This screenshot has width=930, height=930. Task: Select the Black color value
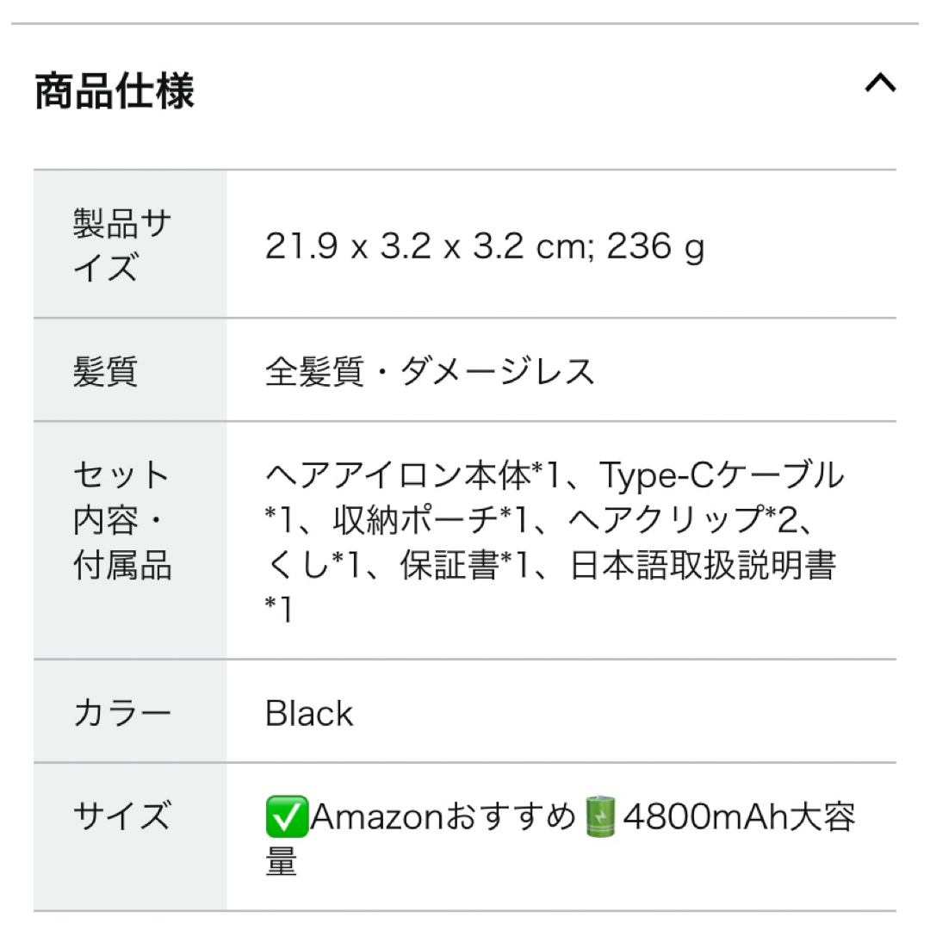[309, 713]
